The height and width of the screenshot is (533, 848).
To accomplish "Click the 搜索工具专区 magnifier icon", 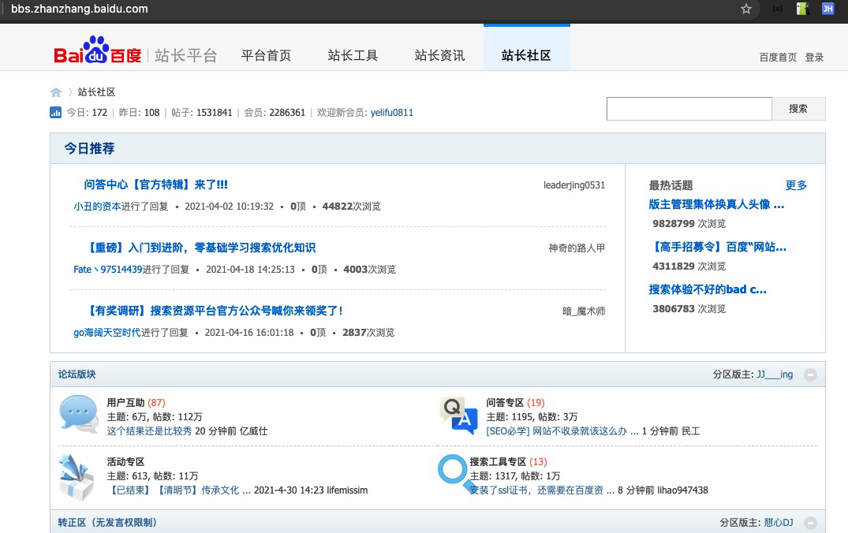I will (451, 471).
